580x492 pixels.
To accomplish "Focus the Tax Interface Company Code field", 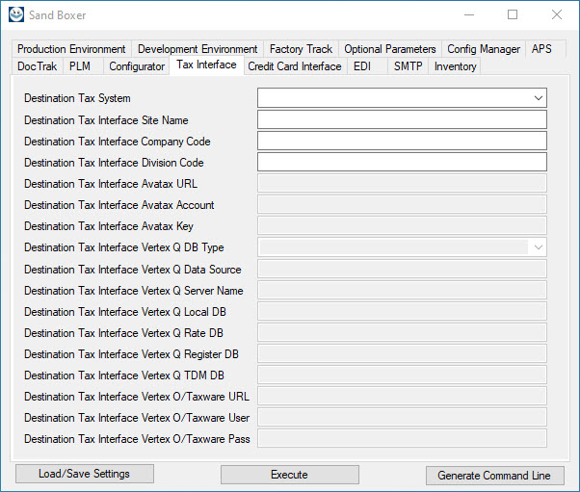I will tap(402, 141).
